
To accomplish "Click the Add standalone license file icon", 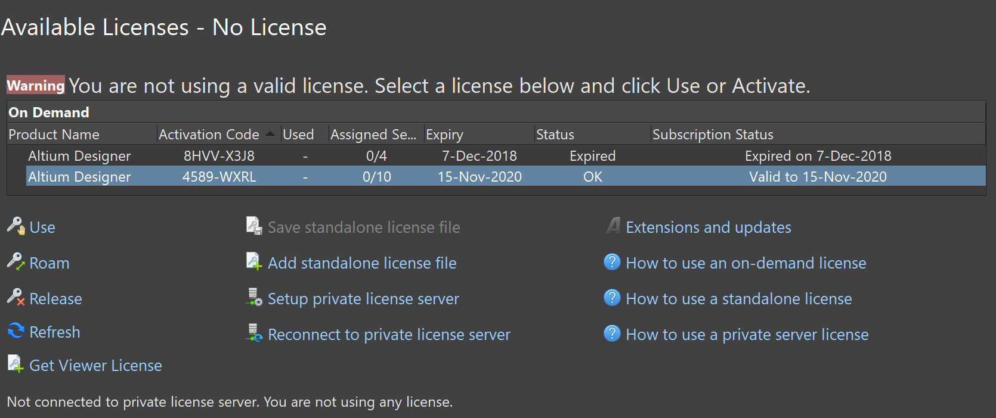I will [x=255, y=262].
